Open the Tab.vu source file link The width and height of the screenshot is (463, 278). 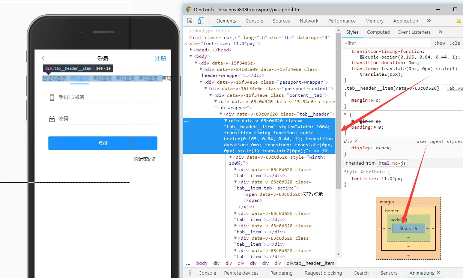click(454, 88)
